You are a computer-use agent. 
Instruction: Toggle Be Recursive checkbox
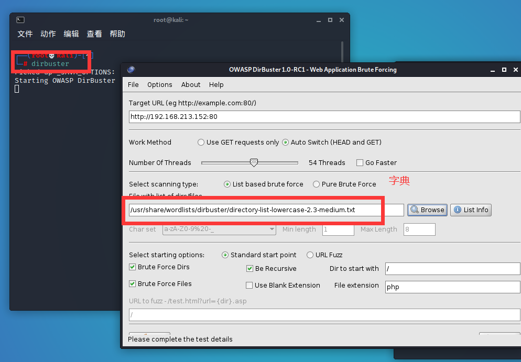point(249,269)
